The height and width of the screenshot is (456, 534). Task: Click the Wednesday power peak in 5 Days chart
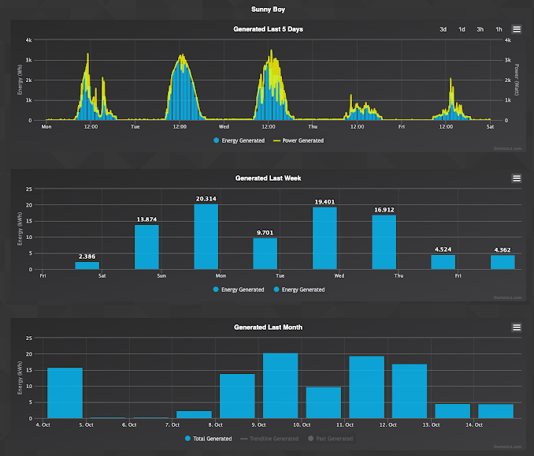pos(272,50)
